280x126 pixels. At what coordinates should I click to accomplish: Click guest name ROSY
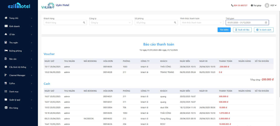(163, 124)
